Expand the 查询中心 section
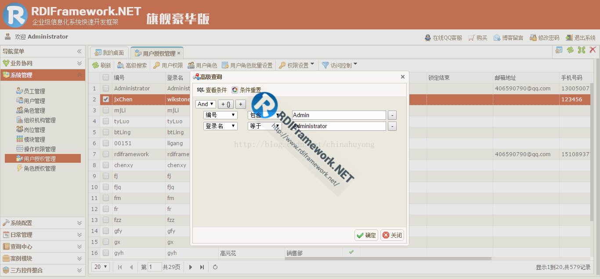 [x=43, y=247]
